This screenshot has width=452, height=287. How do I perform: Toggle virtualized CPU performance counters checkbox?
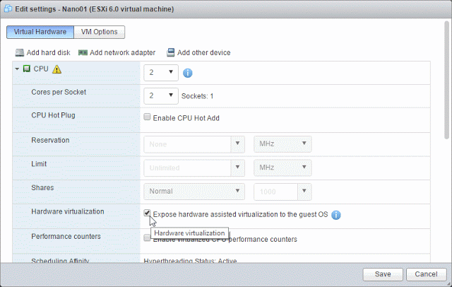point(147,238)
